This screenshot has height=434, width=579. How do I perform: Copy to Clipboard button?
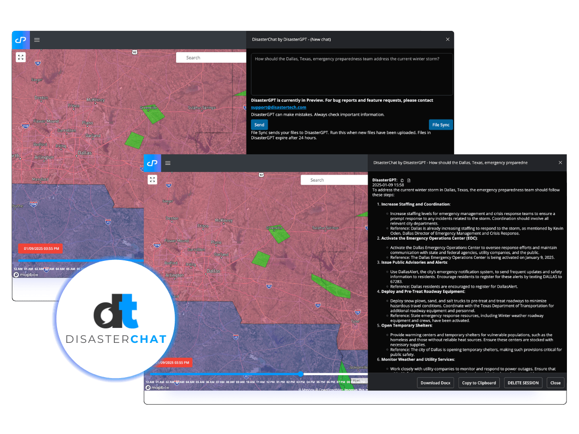pos(479,383)
